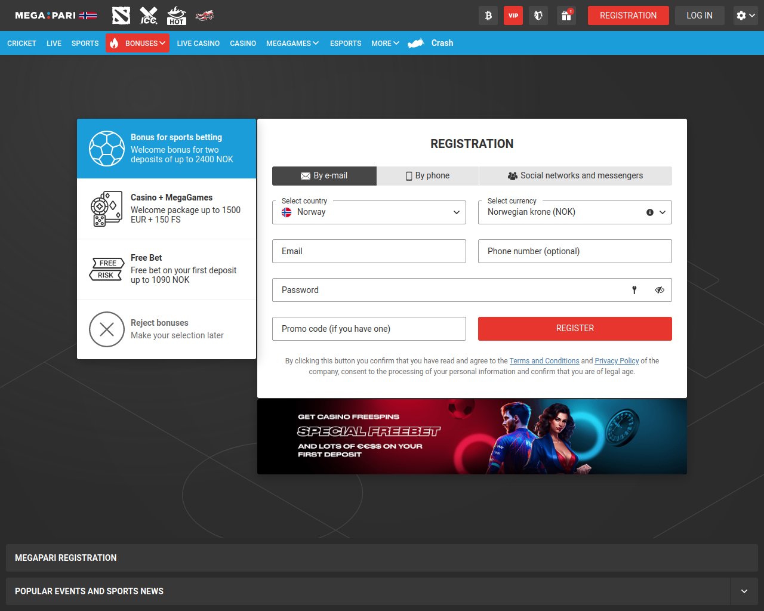
Task: Choose Reject bonuses option
Action: 167,329
